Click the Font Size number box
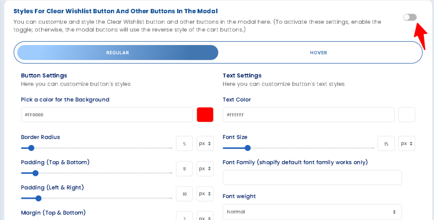The width and height of the screenshot is (434, 220). [x=386, y=144]
